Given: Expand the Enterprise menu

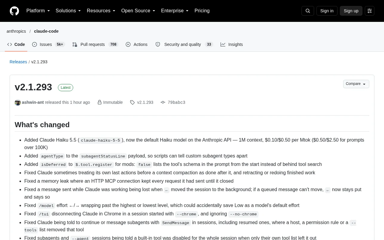Looking at the screenshot, I should [x=175, y=11].
